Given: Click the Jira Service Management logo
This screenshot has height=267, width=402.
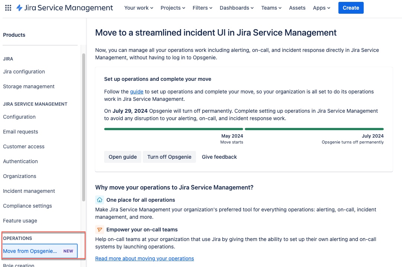Looking at the screenshot, I should click(x=63, y=8).
